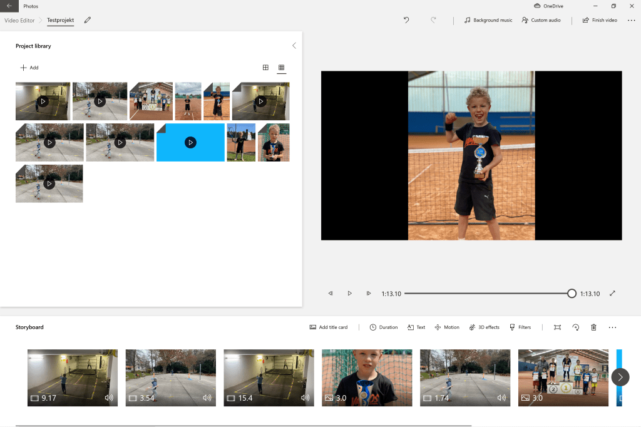The width and height of the screenshot is (641, 427).
Task: Click the undo arrow icon
Action: coord(406,20)
